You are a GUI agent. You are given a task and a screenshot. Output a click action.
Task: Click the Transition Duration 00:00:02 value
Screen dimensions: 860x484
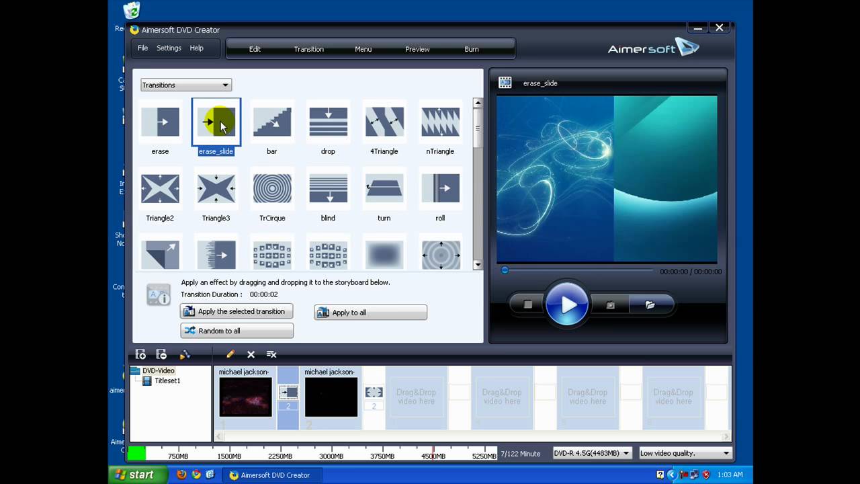pyautogui.click(x=263, y=294)
